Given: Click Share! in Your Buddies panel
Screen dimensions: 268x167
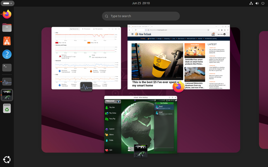Looking at the screenshot, I should click(164, 107).
